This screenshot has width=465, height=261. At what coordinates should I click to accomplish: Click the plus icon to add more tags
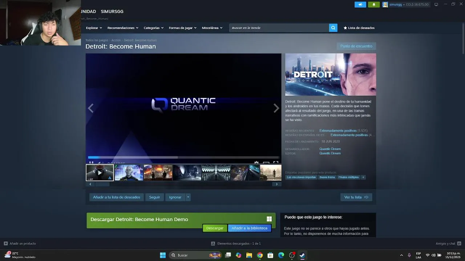coord(363,177)
